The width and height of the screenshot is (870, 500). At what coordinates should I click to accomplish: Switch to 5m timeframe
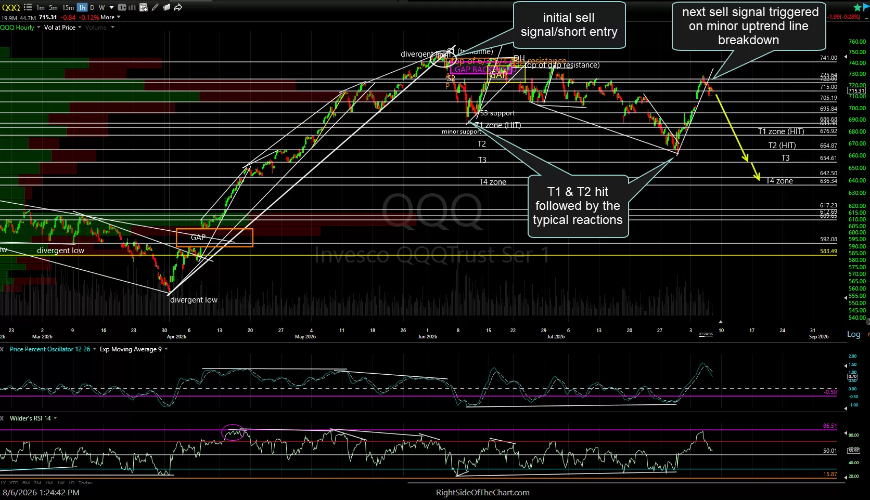click(53, 7)
